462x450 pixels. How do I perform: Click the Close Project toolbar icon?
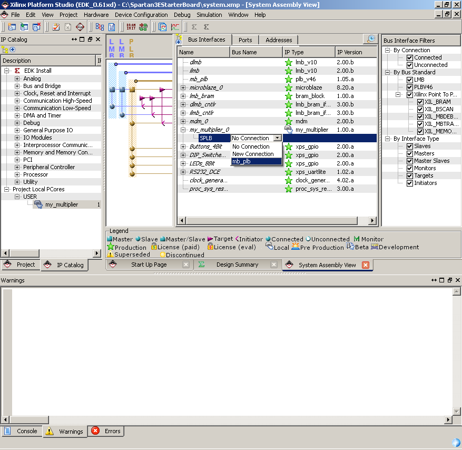[36, 27]
